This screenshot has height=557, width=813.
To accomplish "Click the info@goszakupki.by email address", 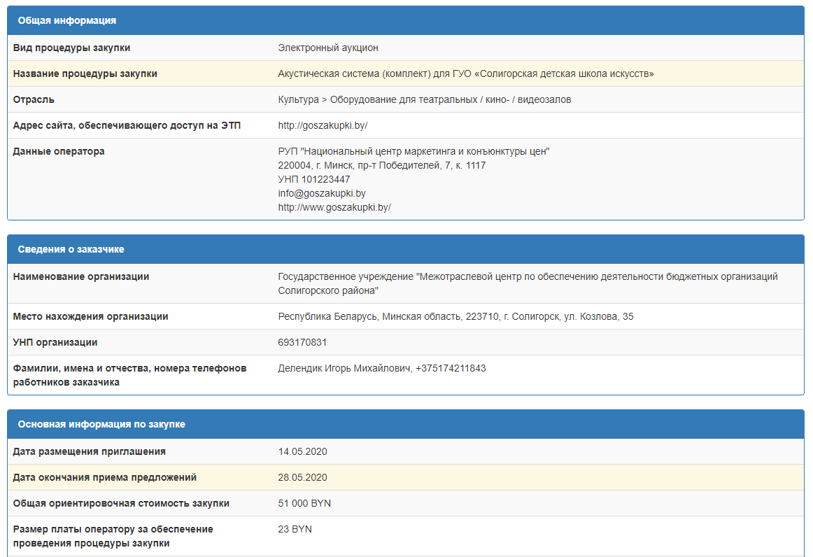I will coord(322,193).
